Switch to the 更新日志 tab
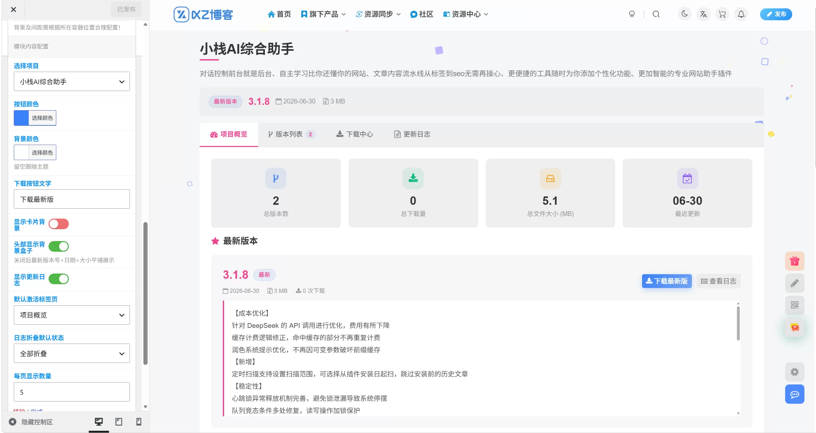The image size is (816, 433). coord(412,134)
